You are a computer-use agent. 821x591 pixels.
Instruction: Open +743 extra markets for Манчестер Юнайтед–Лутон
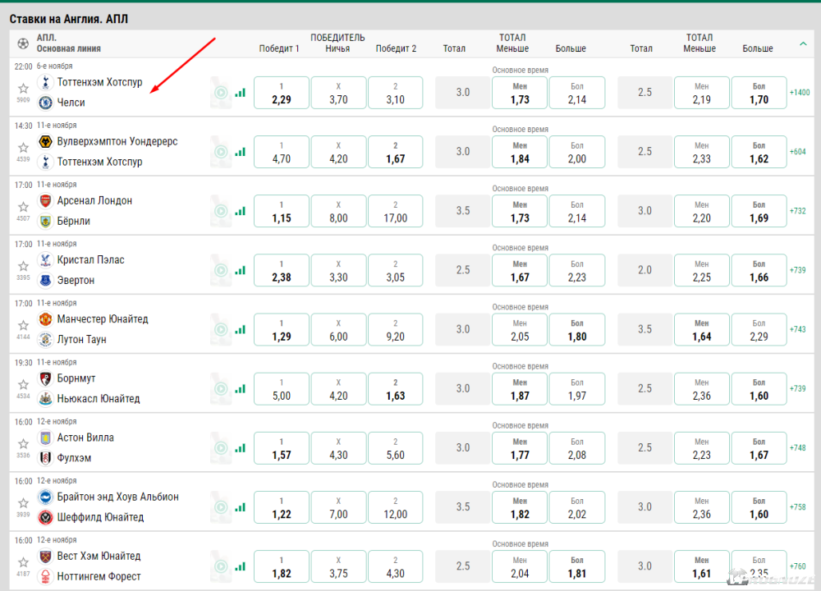tap(798, 329)
